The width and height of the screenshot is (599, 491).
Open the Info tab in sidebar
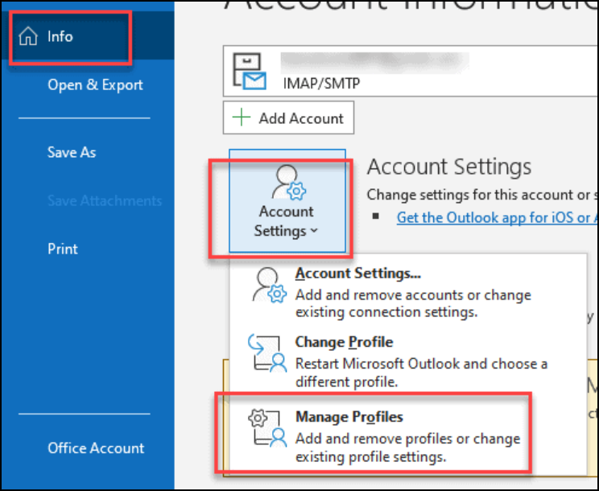[x=60, y=37]
